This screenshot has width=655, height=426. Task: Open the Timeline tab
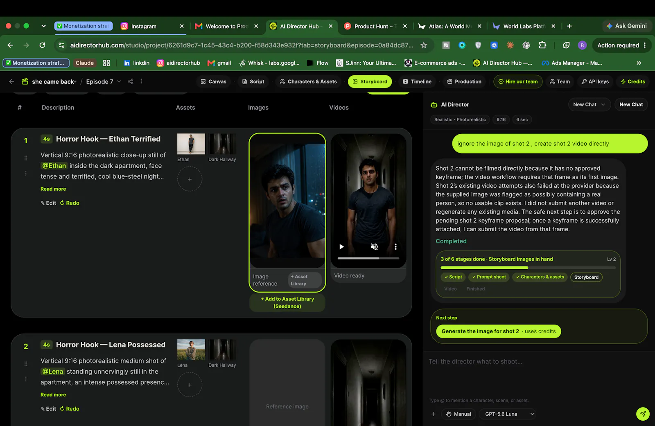coord(417,81)
